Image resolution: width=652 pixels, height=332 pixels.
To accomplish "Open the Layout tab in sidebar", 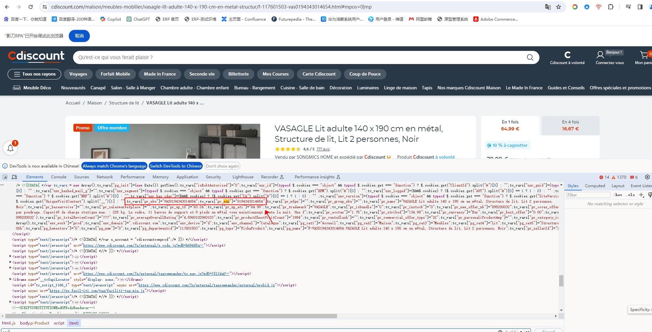I will tap(618, 186).
